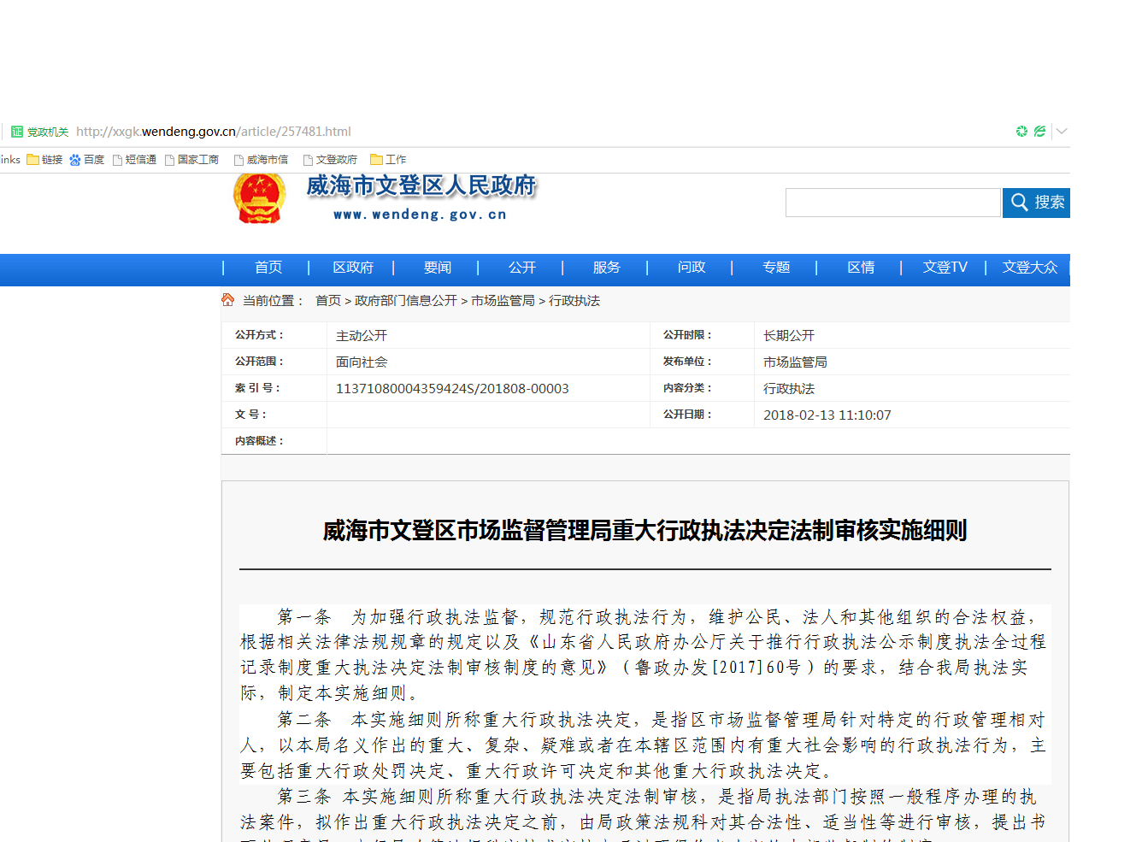Screen dimensions: 1142x842
Task: Open the 文登TV navigation item
Action: tap(945, 268)
